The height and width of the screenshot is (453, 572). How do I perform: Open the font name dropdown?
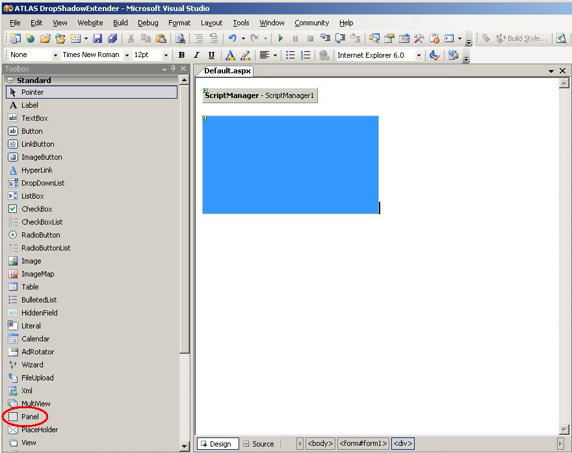tap(127, 56)
